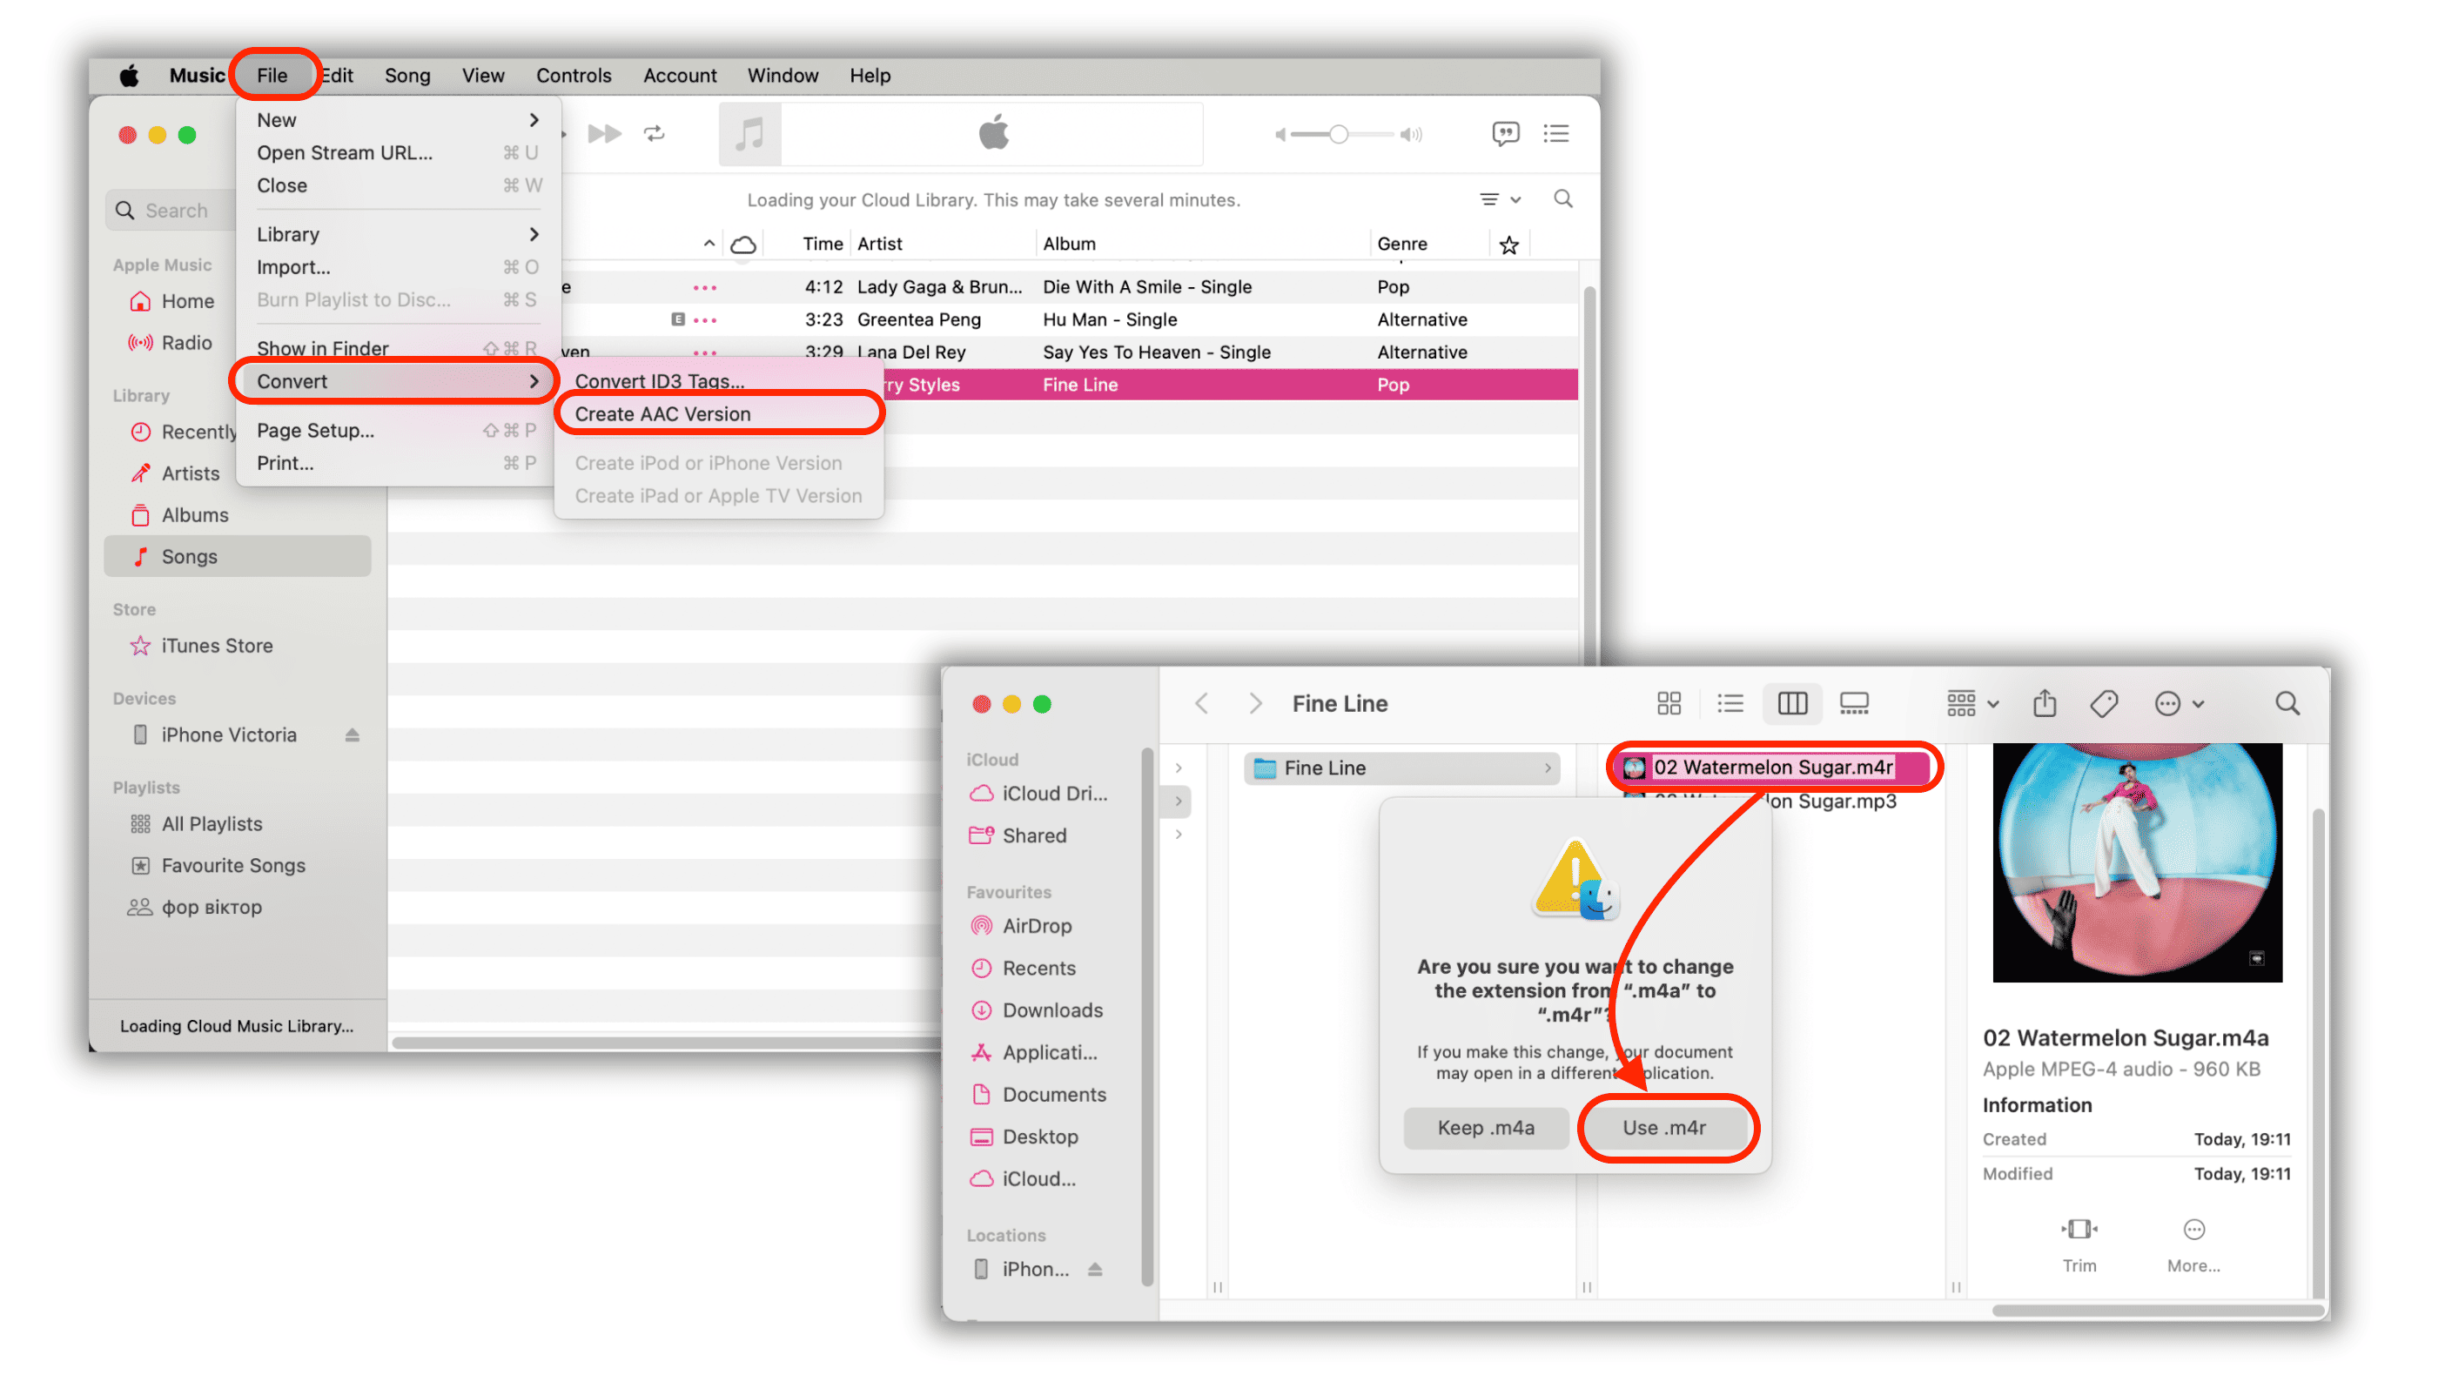Switch Finder to gallery view
The image size is (2445, 1375).
click(1854, 703)
